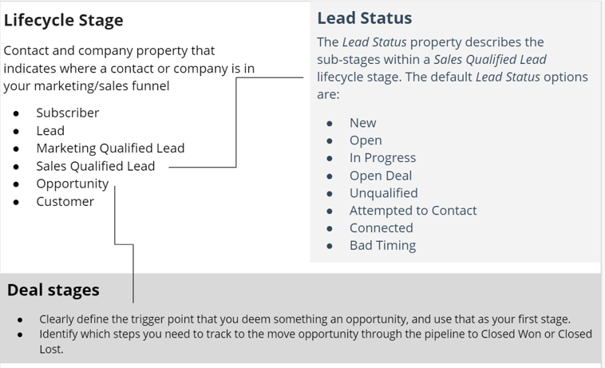Select the In Progress status option

383,158
